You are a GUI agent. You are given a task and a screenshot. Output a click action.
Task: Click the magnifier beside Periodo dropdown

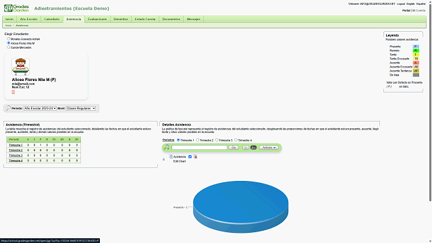(x=8, y=108)
